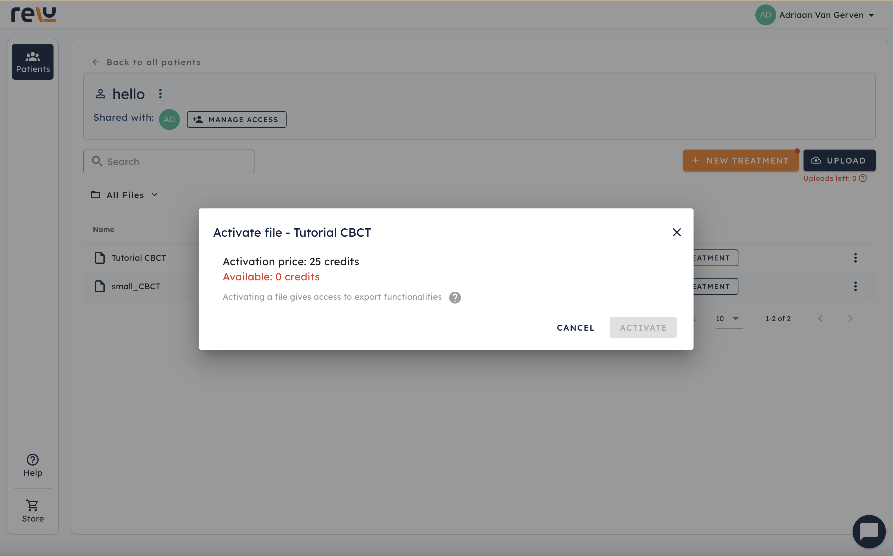Click the Upload button
The width and height of the screenshot is (893, 556).
point(839,161)
